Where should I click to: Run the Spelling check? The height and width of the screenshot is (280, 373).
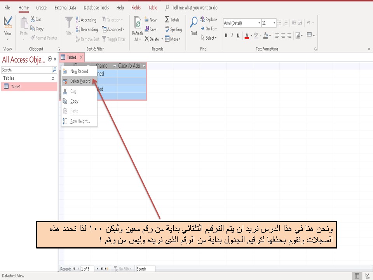173,29
